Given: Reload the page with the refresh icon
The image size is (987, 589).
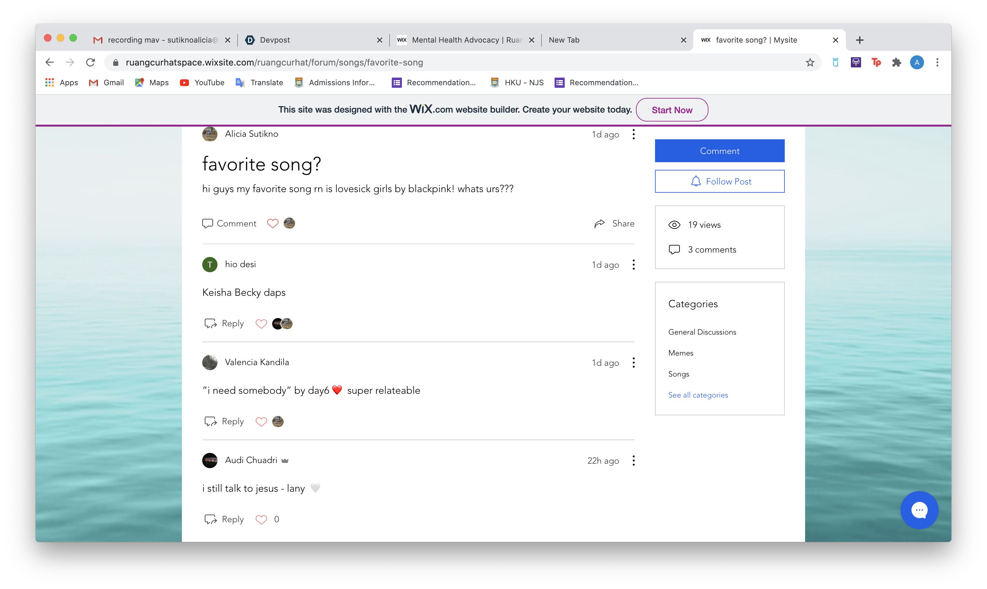Looking at the screenshot, I should click(x=90, y=62).
